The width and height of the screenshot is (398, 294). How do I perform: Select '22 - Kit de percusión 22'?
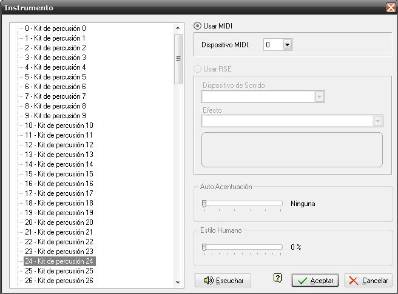pyautogui.click(x=59, y=242)
